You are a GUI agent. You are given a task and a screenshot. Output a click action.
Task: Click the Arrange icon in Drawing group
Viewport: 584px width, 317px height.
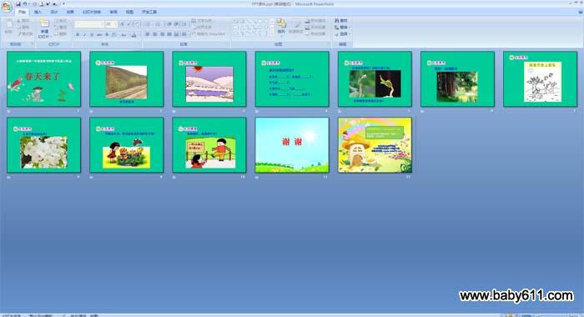(282, 23)
